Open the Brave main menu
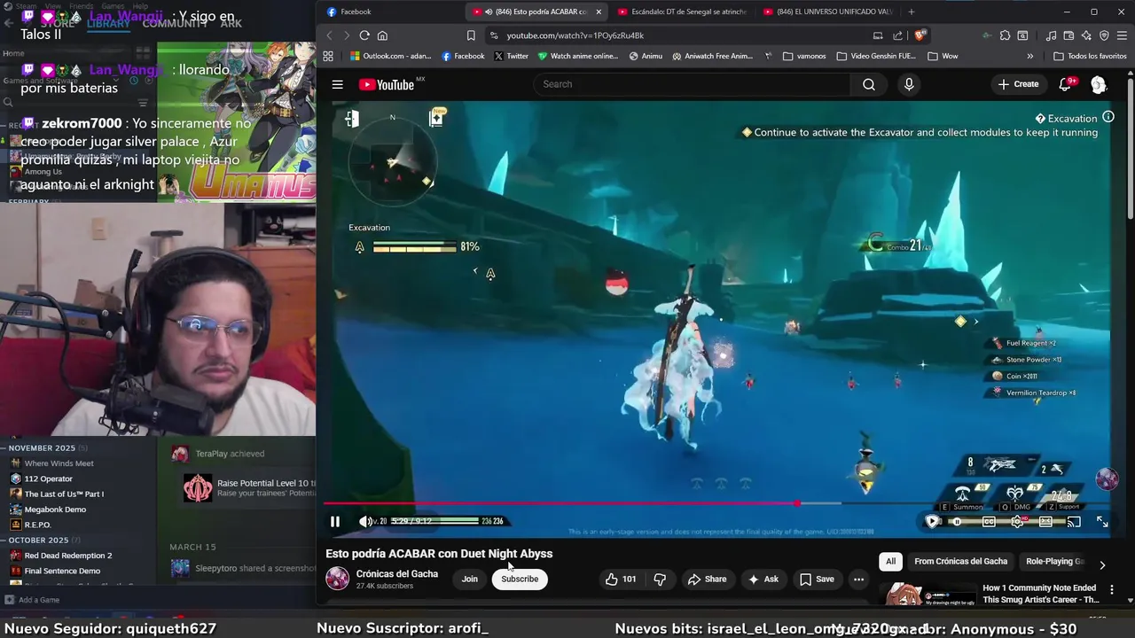Viewport: 1135px width, 638px height. coord(1122,35)
